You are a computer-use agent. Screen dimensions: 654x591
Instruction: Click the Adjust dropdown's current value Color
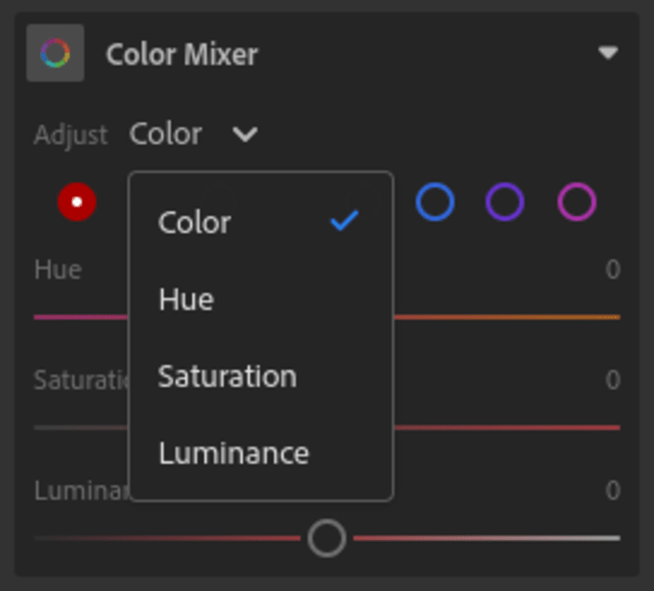(x=165, y=134)
